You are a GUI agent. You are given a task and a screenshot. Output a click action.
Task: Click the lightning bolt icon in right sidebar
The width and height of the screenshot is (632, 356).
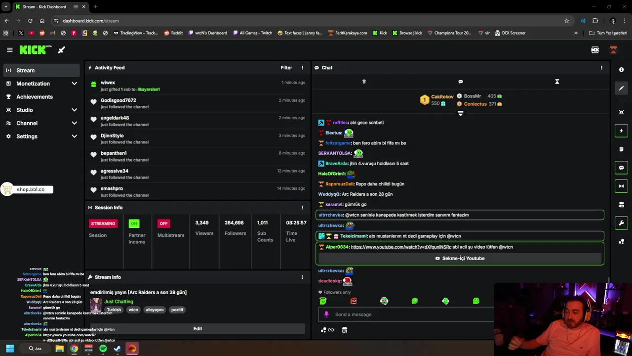tap(622, 131)
